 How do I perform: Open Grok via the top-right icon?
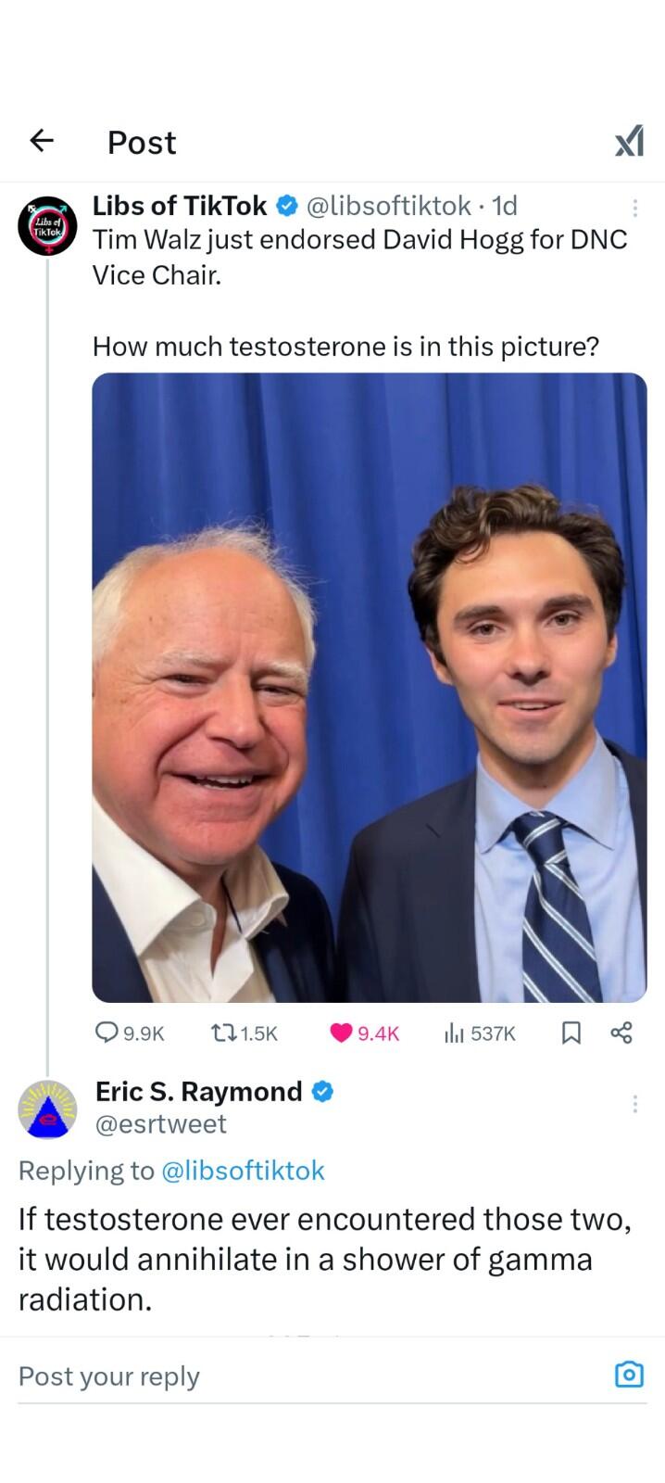[x=629, y=142]
